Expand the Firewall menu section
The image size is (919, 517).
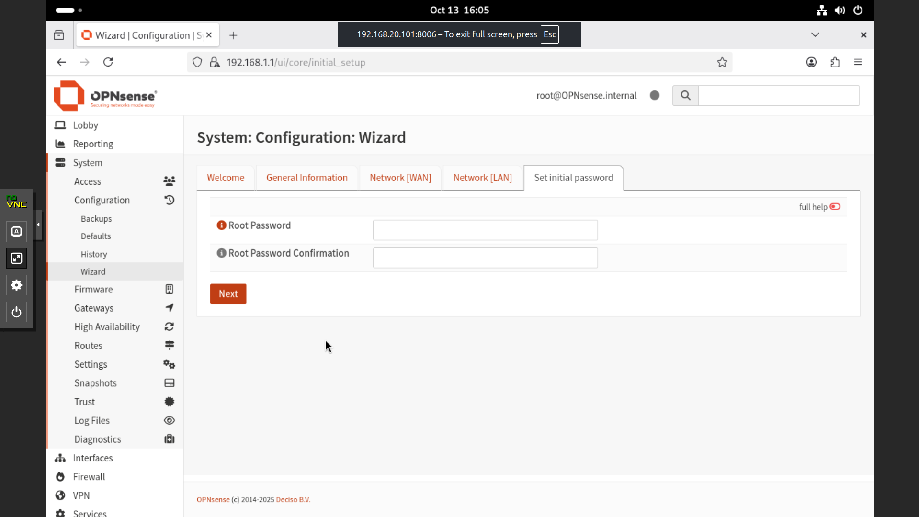[89, 477]
